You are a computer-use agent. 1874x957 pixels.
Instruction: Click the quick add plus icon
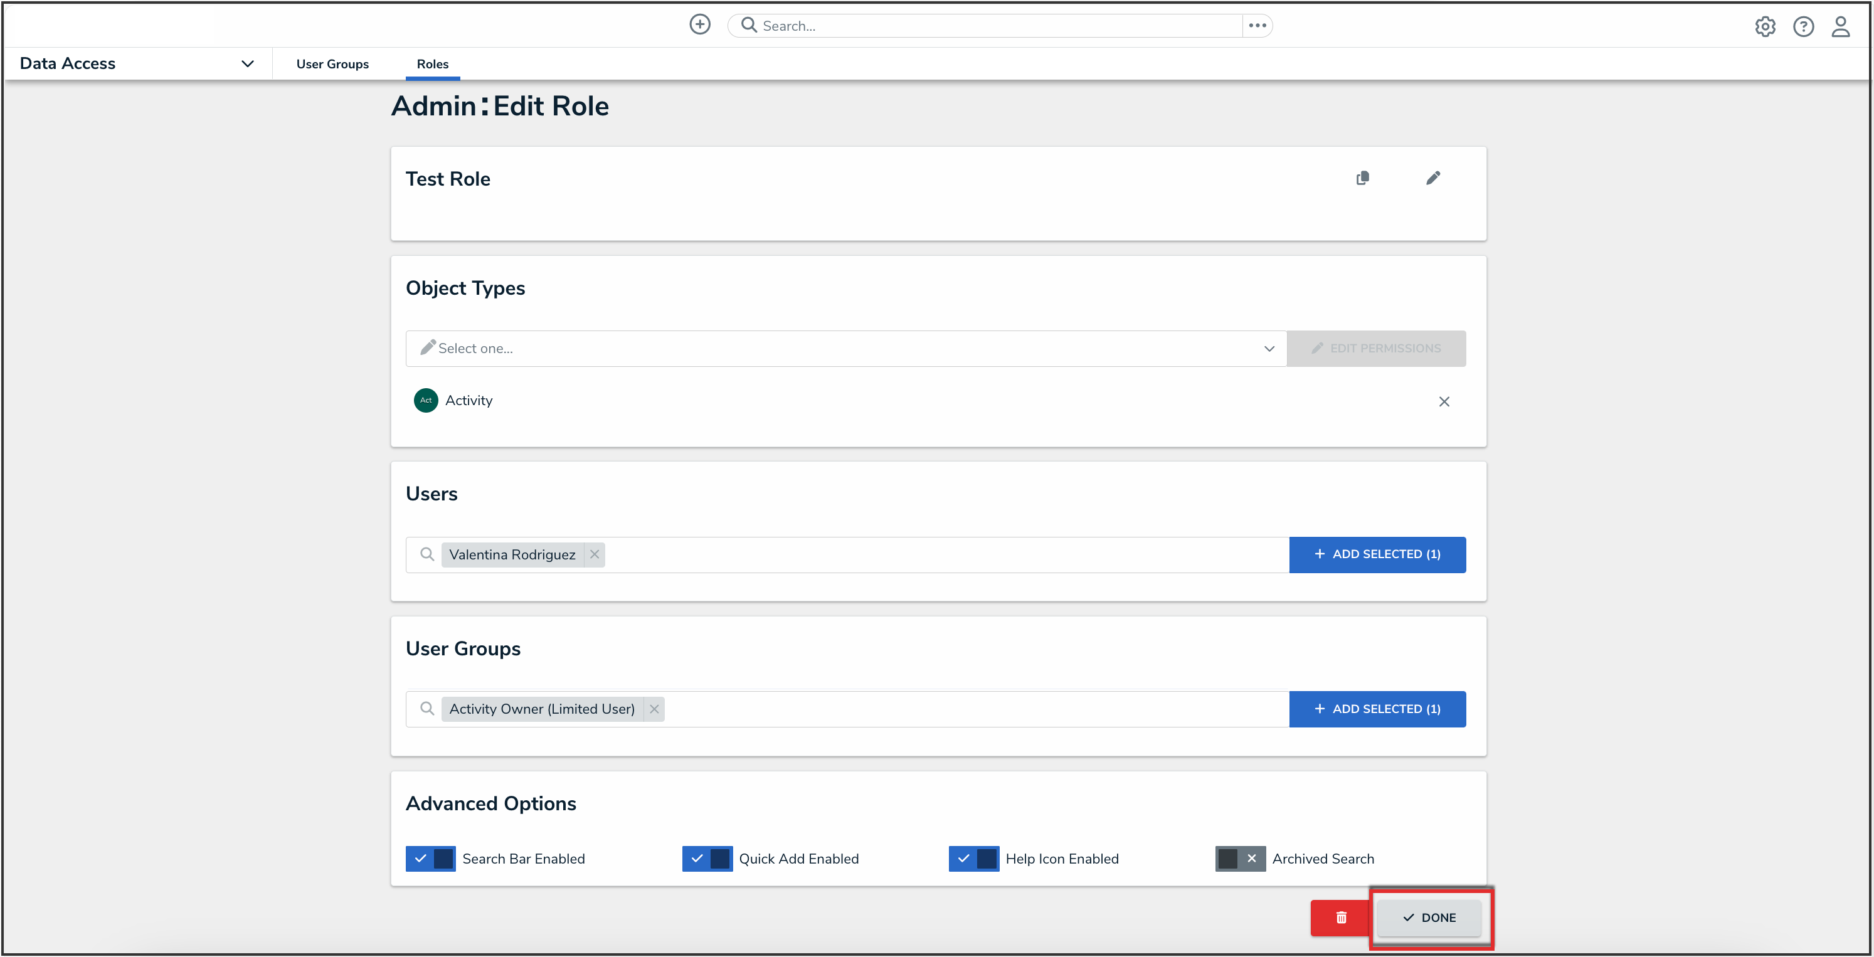coord(699,24)
